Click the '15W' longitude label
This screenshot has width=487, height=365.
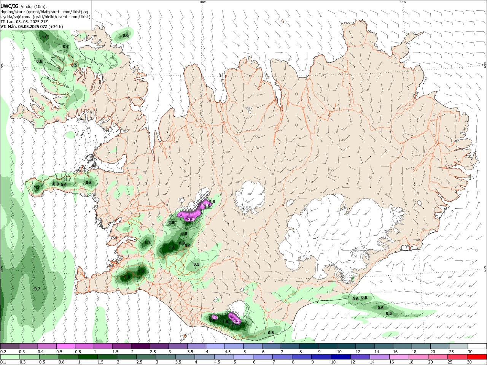[x=403, y=2]
